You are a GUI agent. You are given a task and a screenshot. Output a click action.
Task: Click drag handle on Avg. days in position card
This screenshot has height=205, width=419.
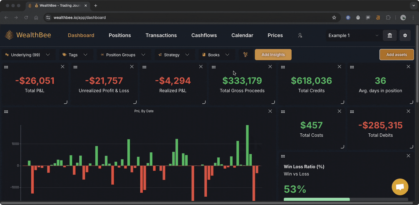352,67
